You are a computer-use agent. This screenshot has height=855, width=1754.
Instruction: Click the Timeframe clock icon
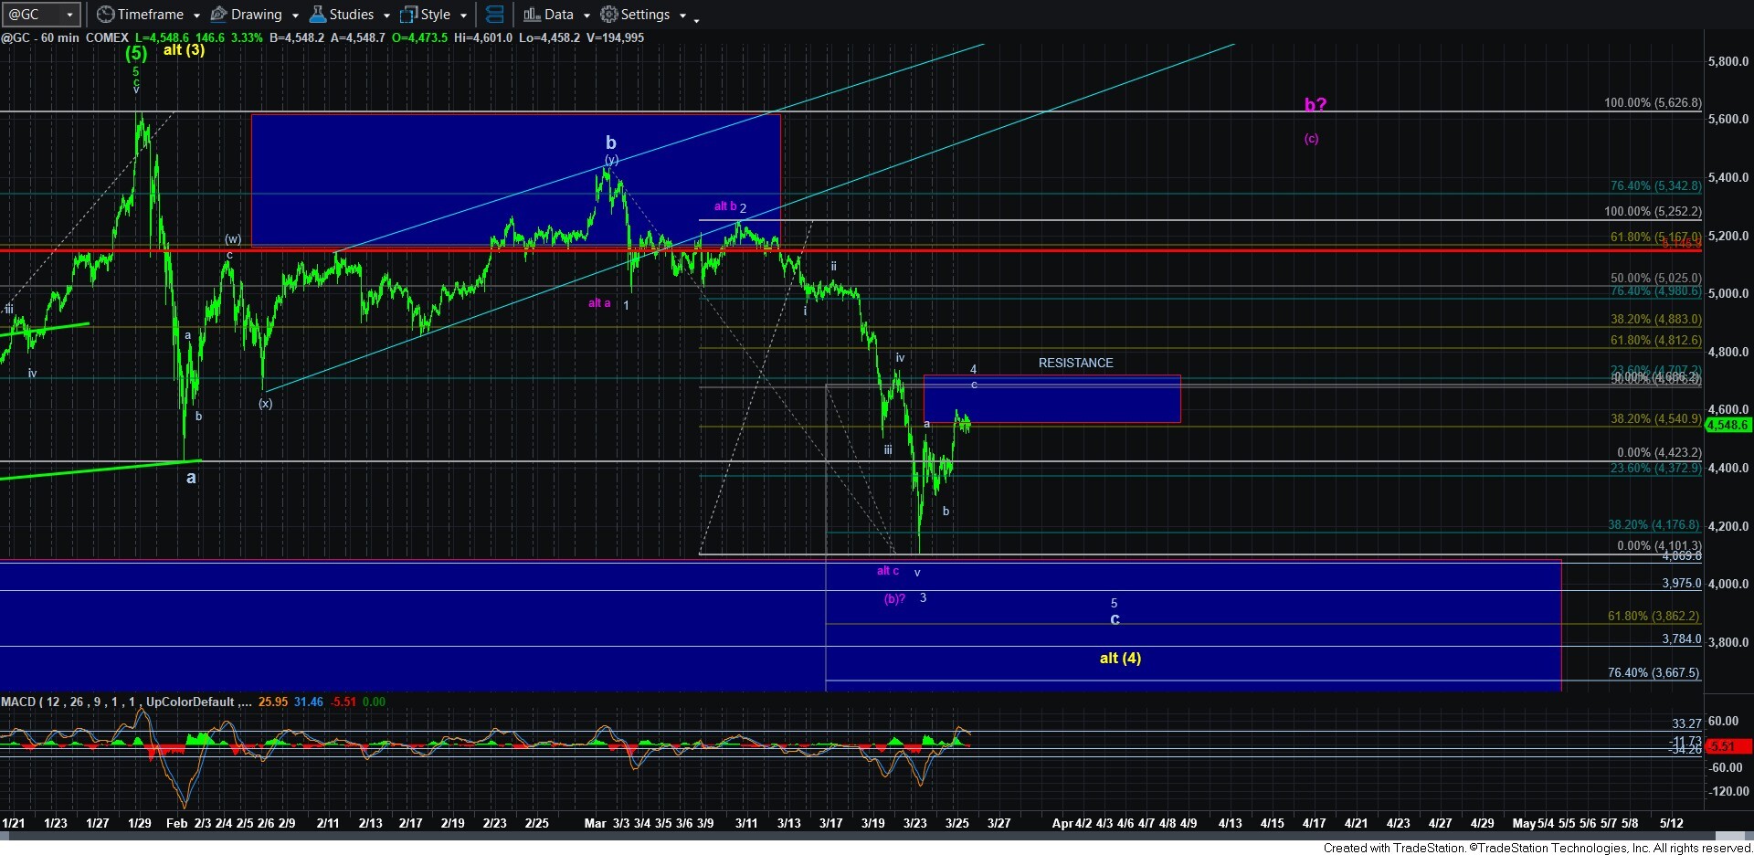coord(106,15)
